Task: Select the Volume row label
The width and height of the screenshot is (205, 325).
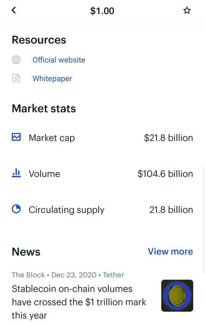Action: point(44,174)
